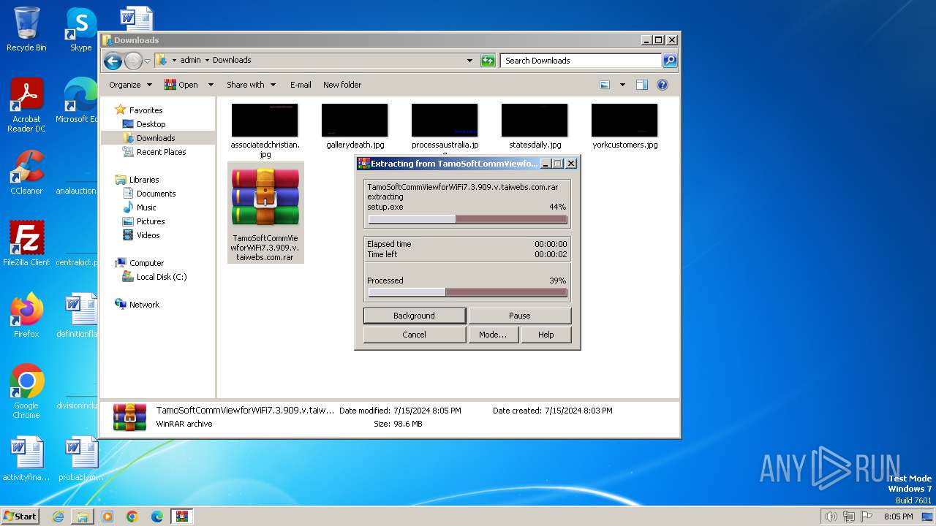Launch Firefox from the desktop
The height and width of the screenshot is (526, 936).
[x=26, y=315]
